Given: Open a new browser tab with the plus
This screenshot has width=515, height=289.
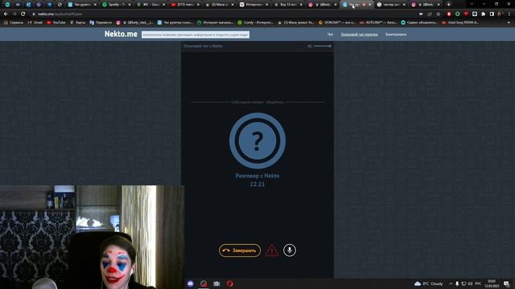Looking at the screenshot, I should 449,5.
